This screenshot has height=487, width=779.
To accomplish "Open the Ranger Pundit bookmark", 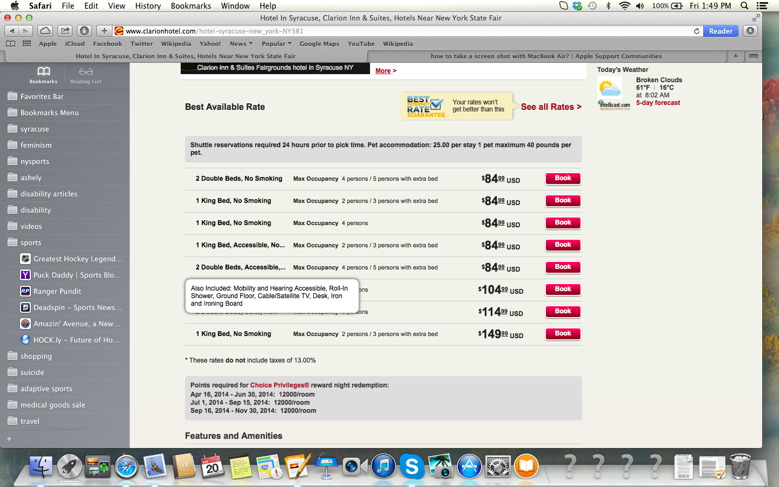I will 71,291.
